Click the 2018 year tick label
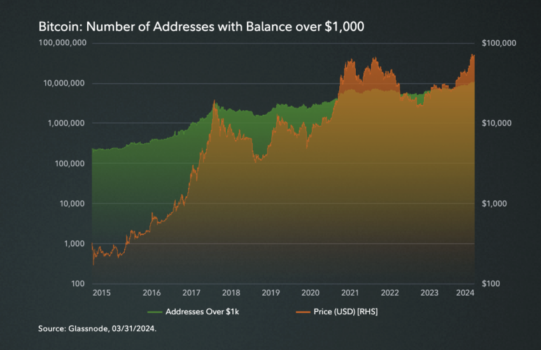 [231, 293]
